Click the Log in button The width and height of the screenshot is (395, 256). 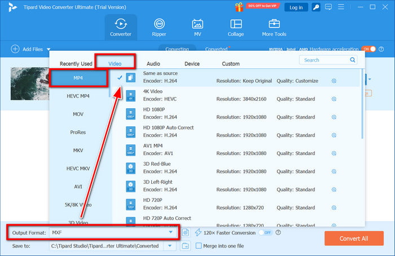point(296,7)
